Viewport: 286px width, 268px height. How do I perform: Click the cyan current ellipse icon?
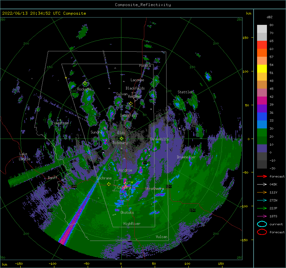click(x=262, y=224)
